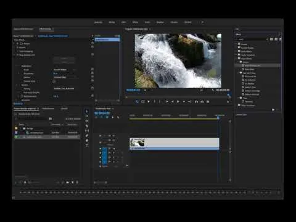Image resolution: width=296 pixels, height=222 pixels.
Task: Click the Export Frame camera icon
Action: pos(208,102)
